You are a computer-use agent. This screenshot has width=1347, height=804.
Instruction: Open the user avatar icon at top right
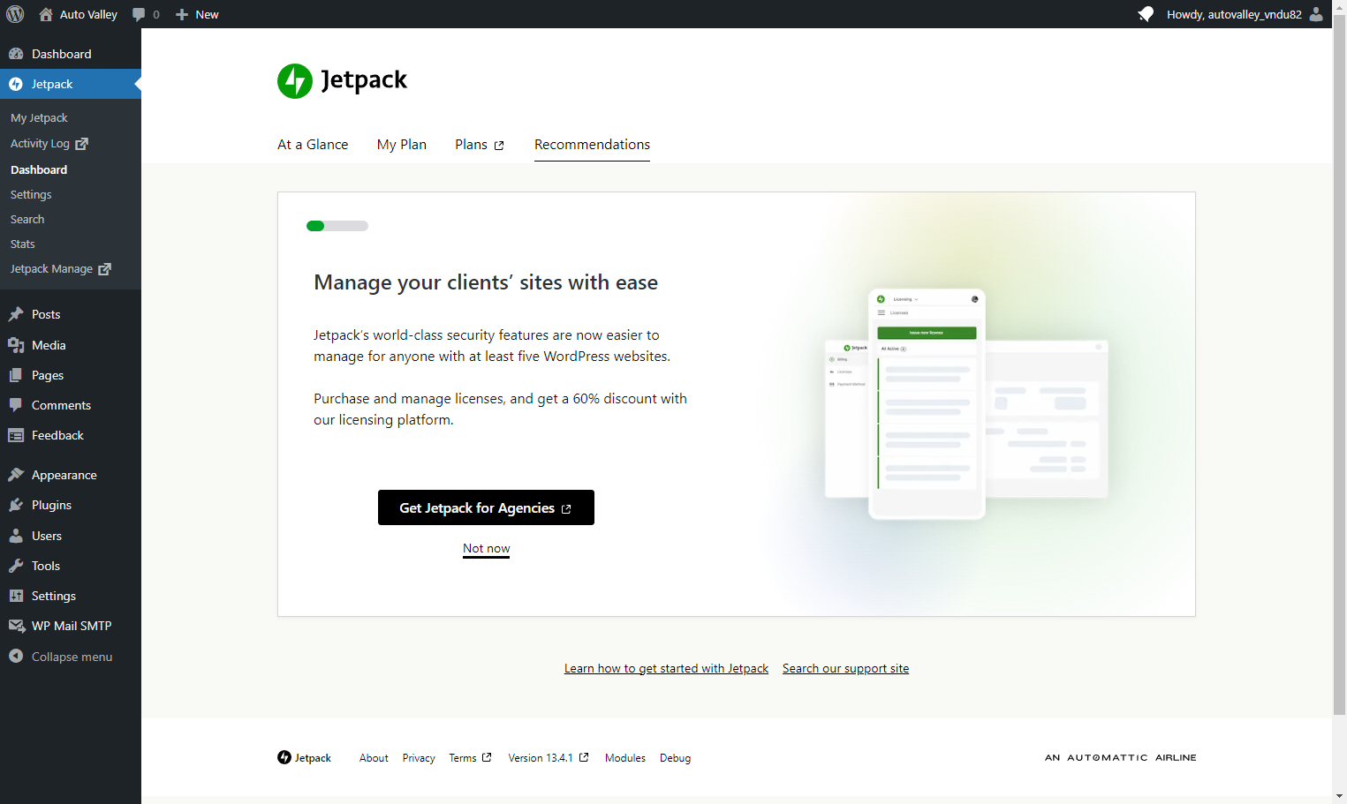[x=1316, y=14]
